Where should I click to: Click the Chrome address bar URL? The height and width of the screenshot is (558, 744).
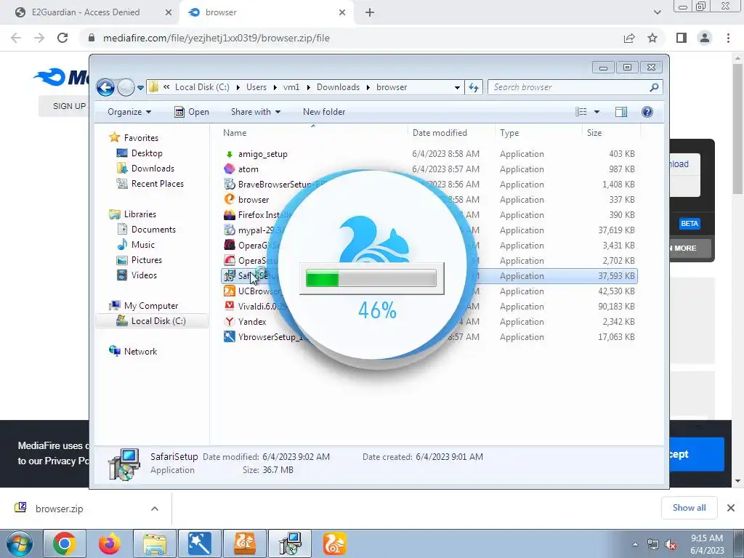tap(216, 38)
